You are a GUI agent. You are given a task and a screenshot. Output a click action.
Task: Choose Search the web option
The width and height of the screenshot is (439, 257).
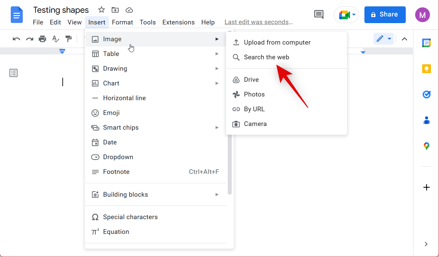[287, 57]
